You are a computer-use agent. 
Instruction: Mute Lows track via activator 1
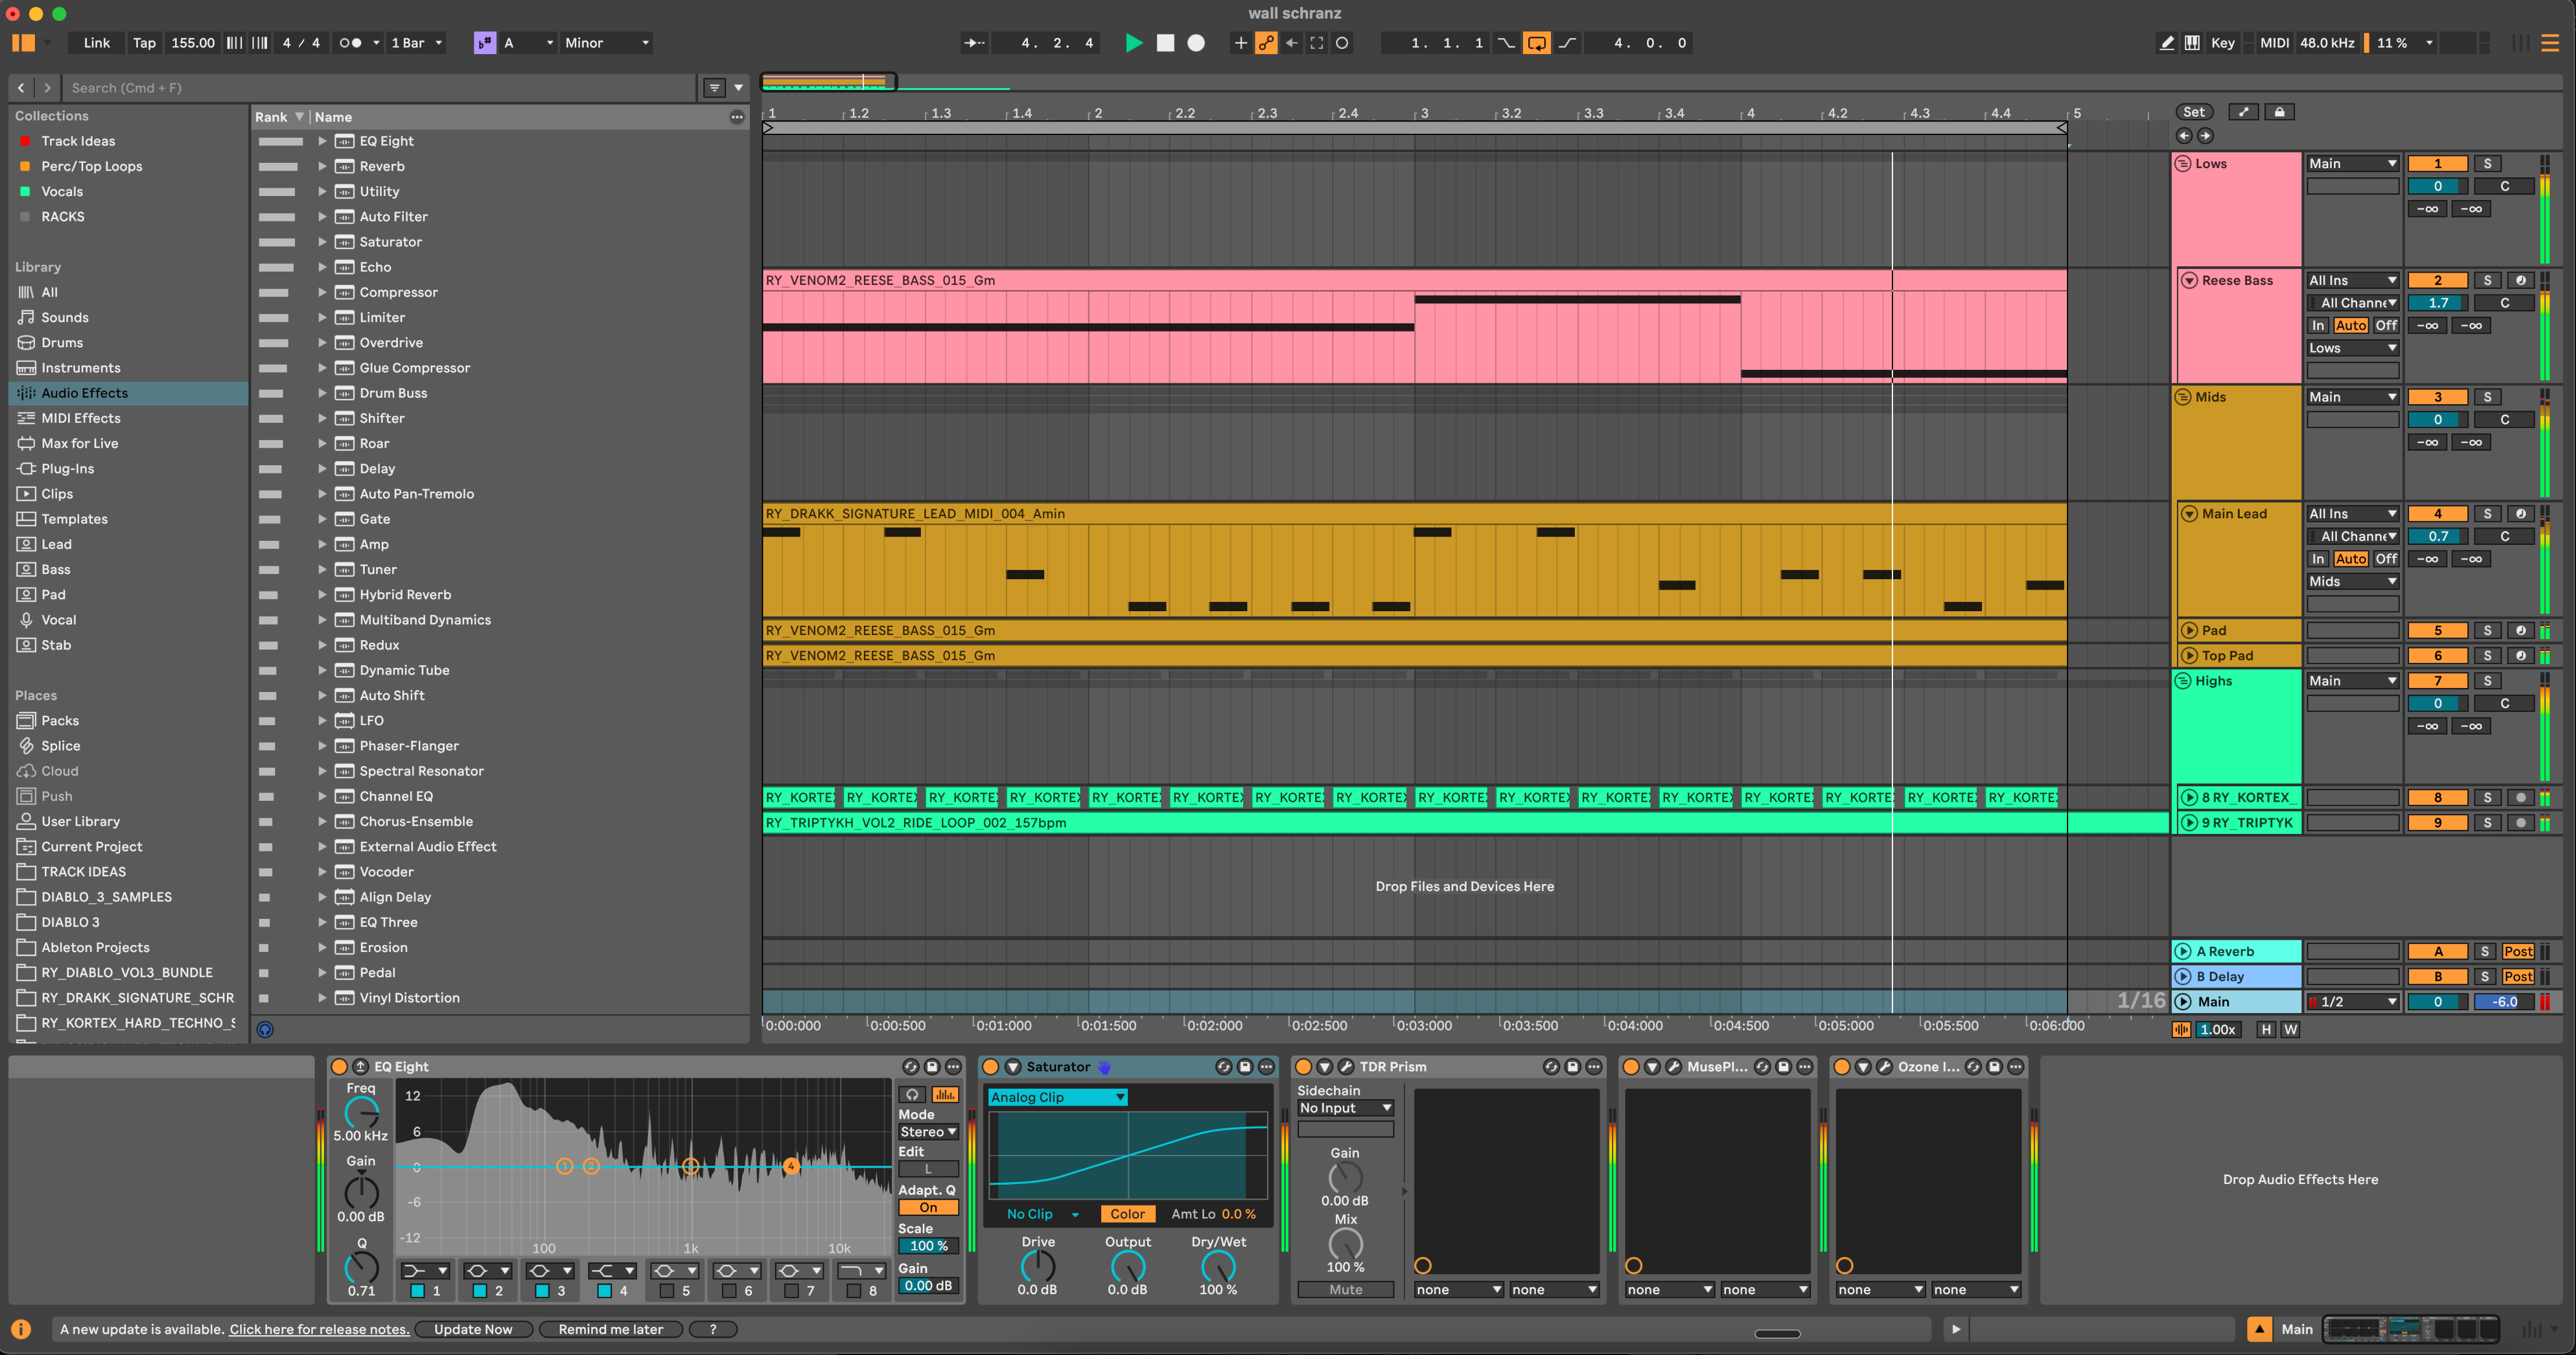coord(2437,163)
